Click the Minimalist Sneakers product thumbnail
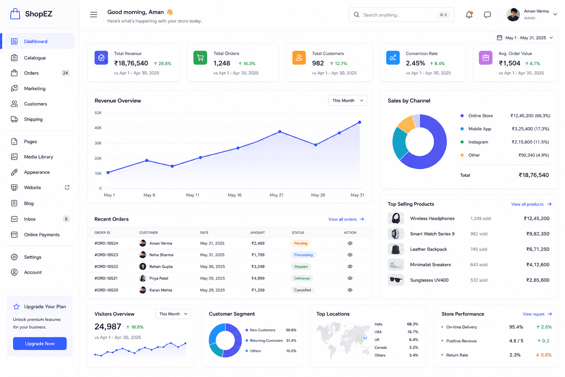 point(396,265)
